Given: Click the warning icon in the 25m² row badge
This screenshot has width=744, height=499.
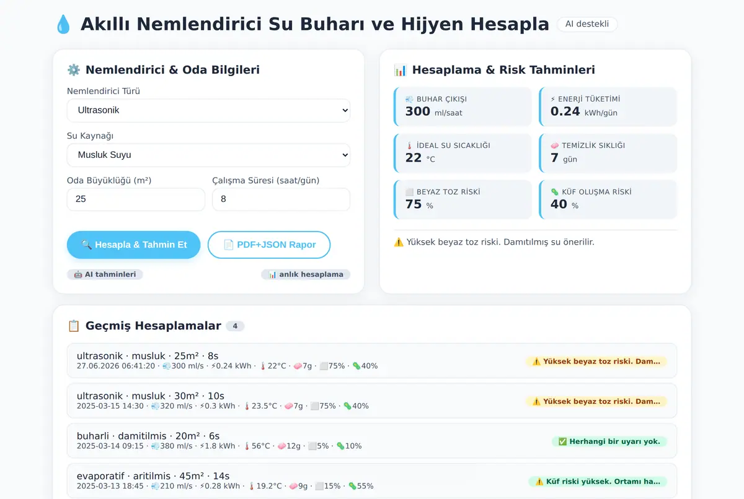Looking at the screenshot, I should 536,362.
